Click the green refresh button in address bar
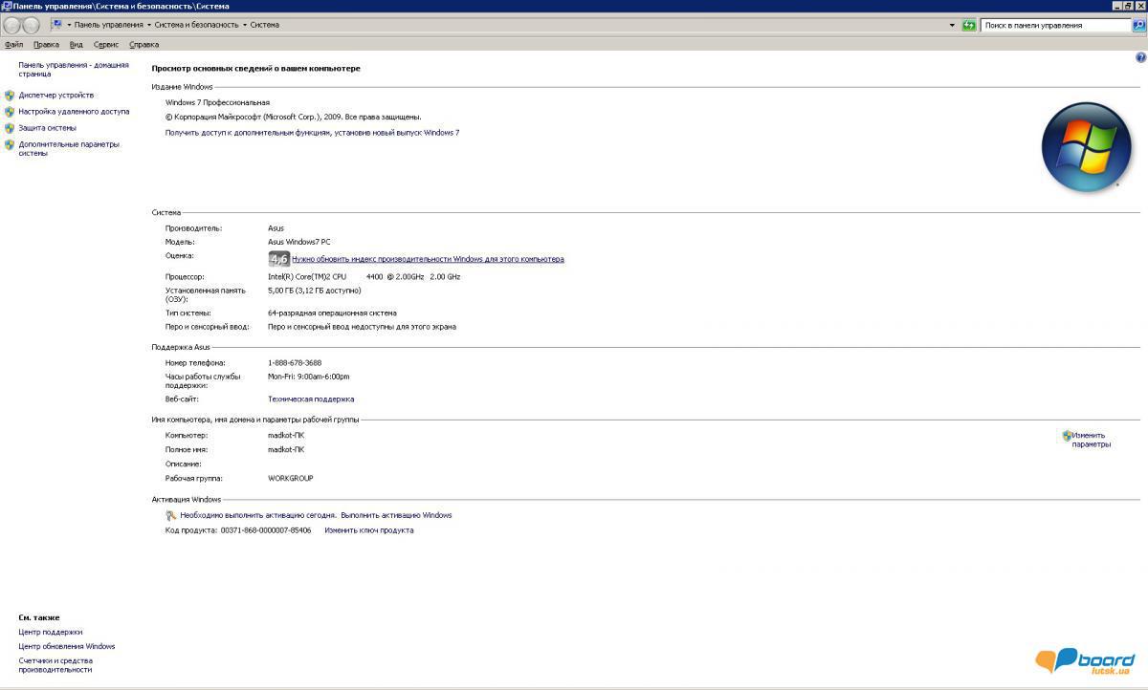 [969, 25]
